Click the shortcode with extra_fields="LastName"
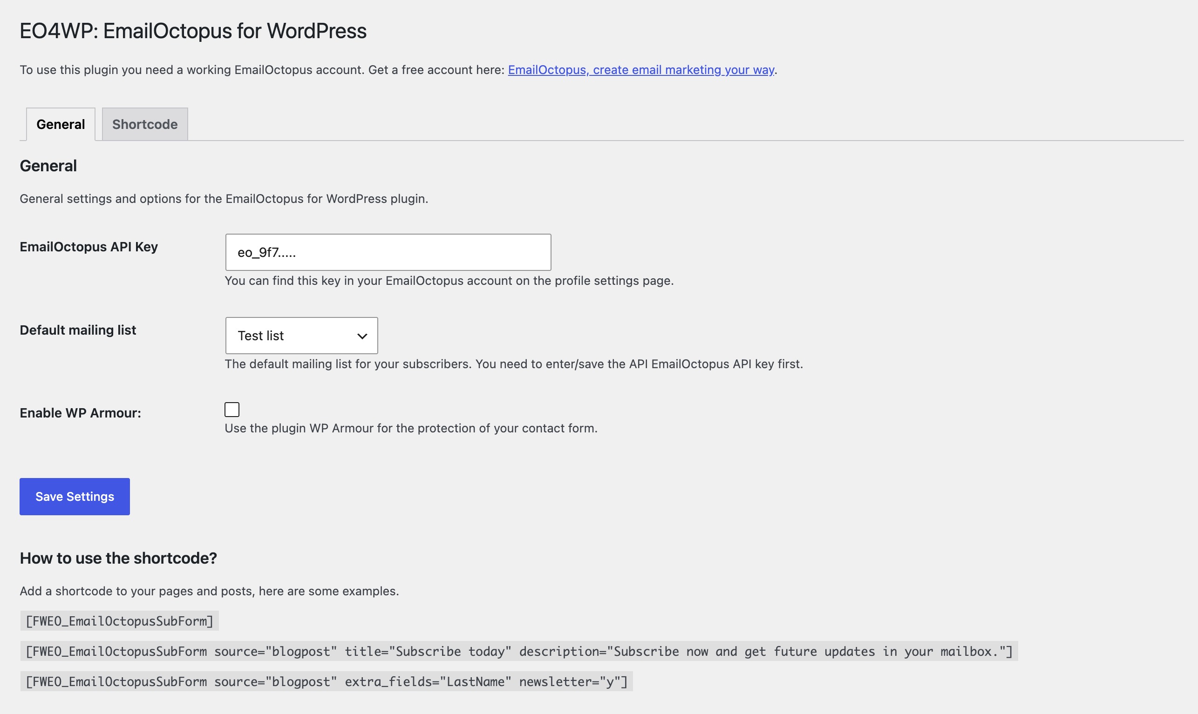Viewport: 1198px width, 714px height. click(327, 682)
